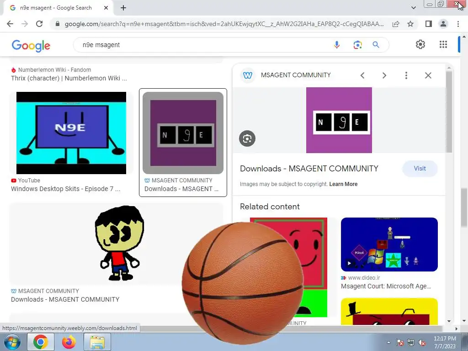The width and height of the screenshot is (468, 351).
Task: Click the address bar URL
Action: coord(224,24)
